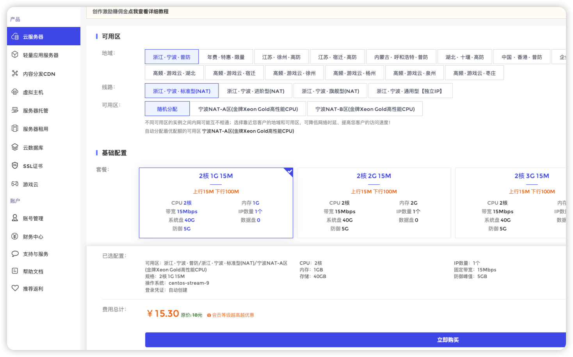The width and height of the screenshot is (573, 357).
Task: Select 内蒙古·呼和浩特·普防 region
Action: 401,57
